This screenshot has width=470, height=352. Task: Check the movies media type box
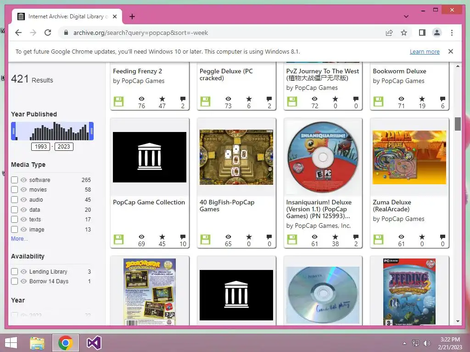coord(14,189)
